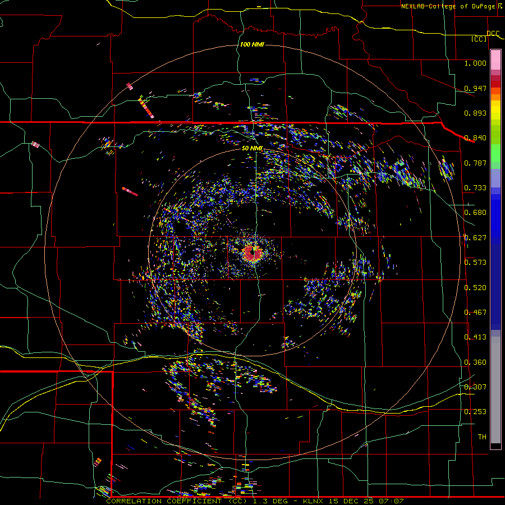505x505 pixels.
Task: Click the 0.893 scale label
Action: pyautogui.click(x=475, y=113)
